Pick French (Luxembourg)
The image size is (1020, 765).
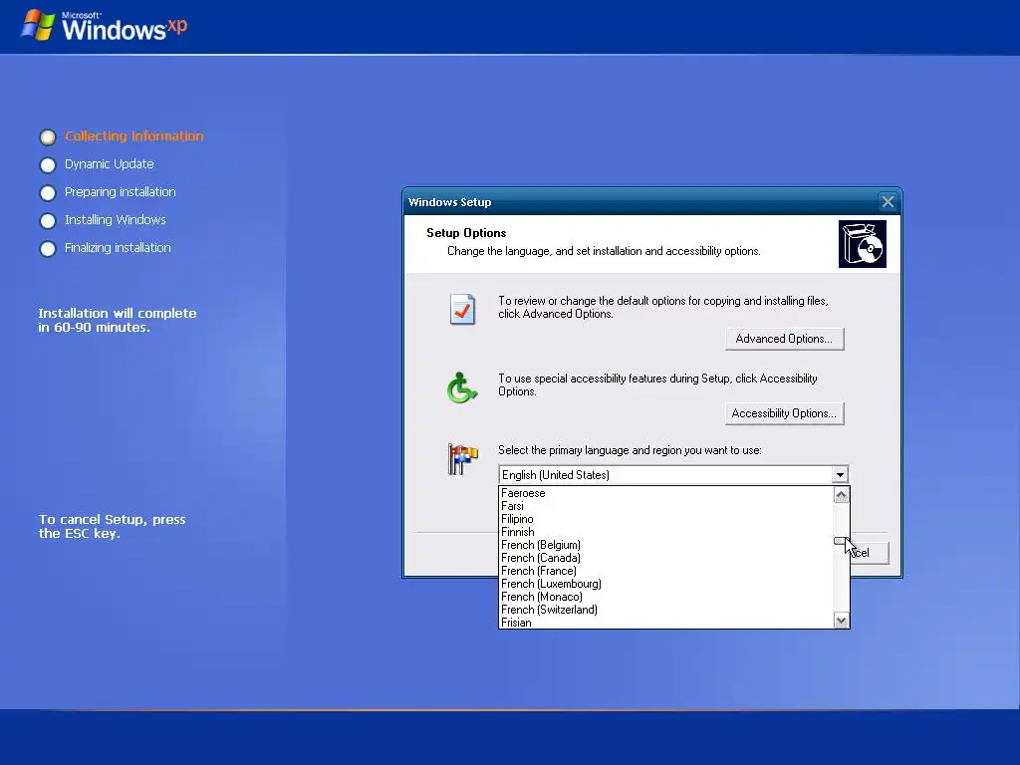click(x=666, y=584)
